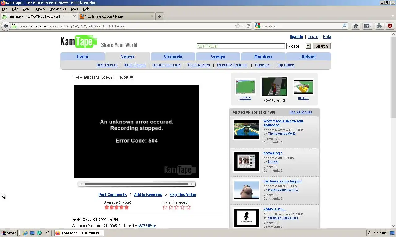Open a new tab with the plus button

tap(160, 17)
